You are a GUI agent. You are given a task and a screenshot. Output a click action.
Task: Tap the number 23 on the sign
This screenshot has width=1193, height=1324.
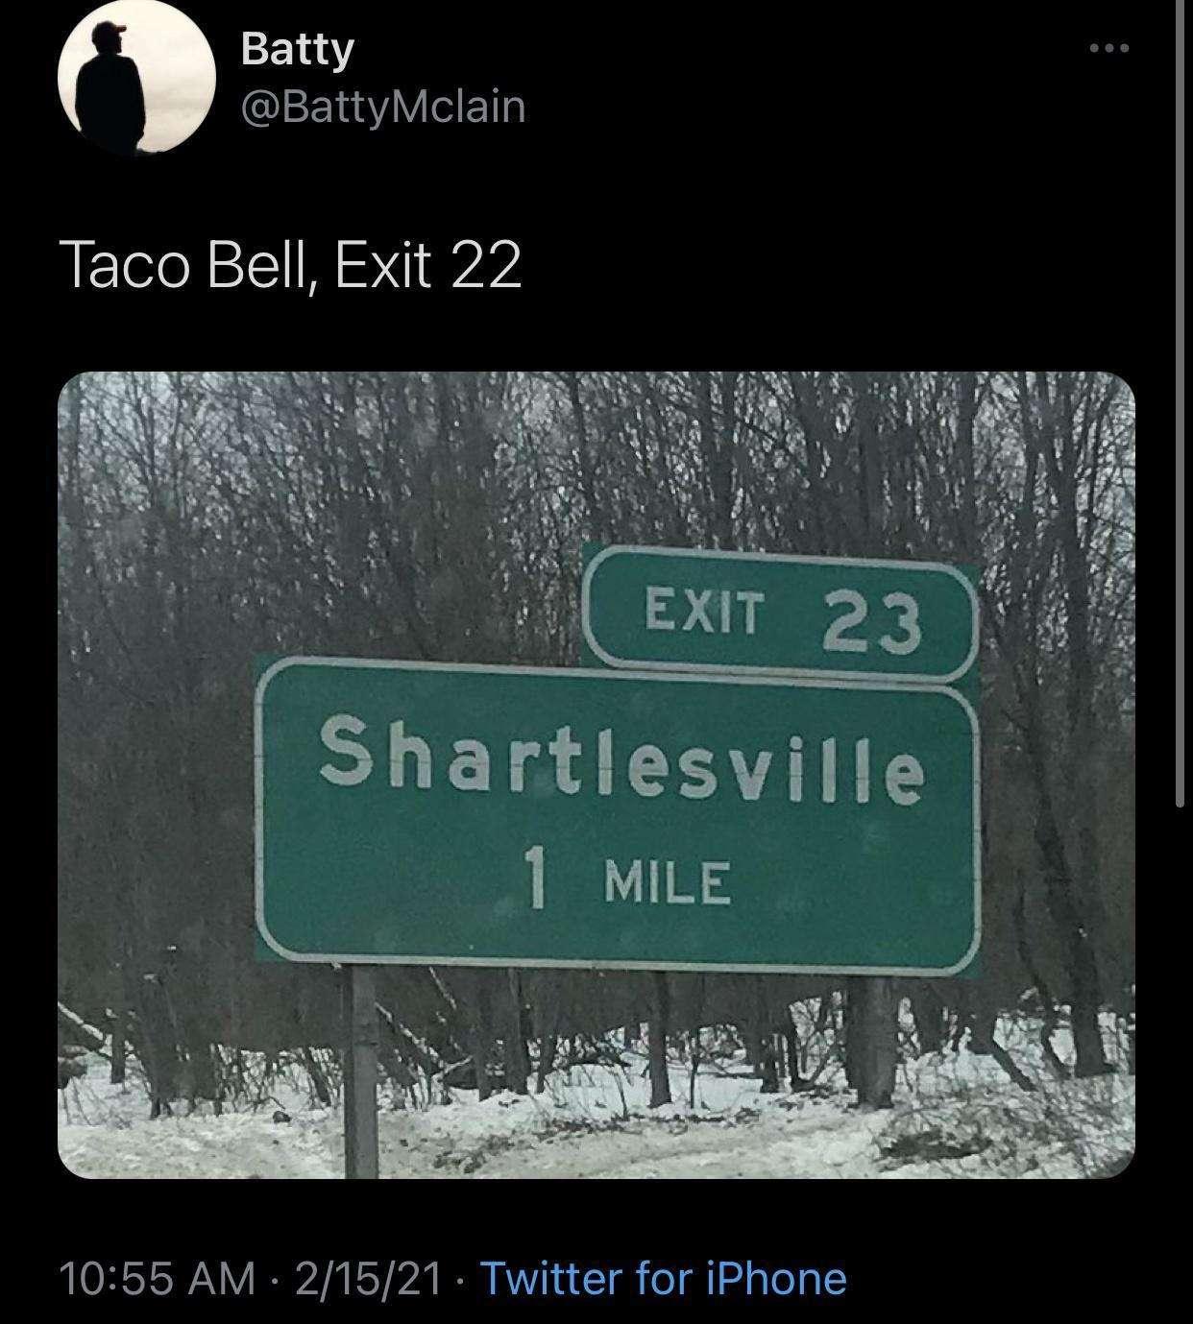(x=872, y=621)
